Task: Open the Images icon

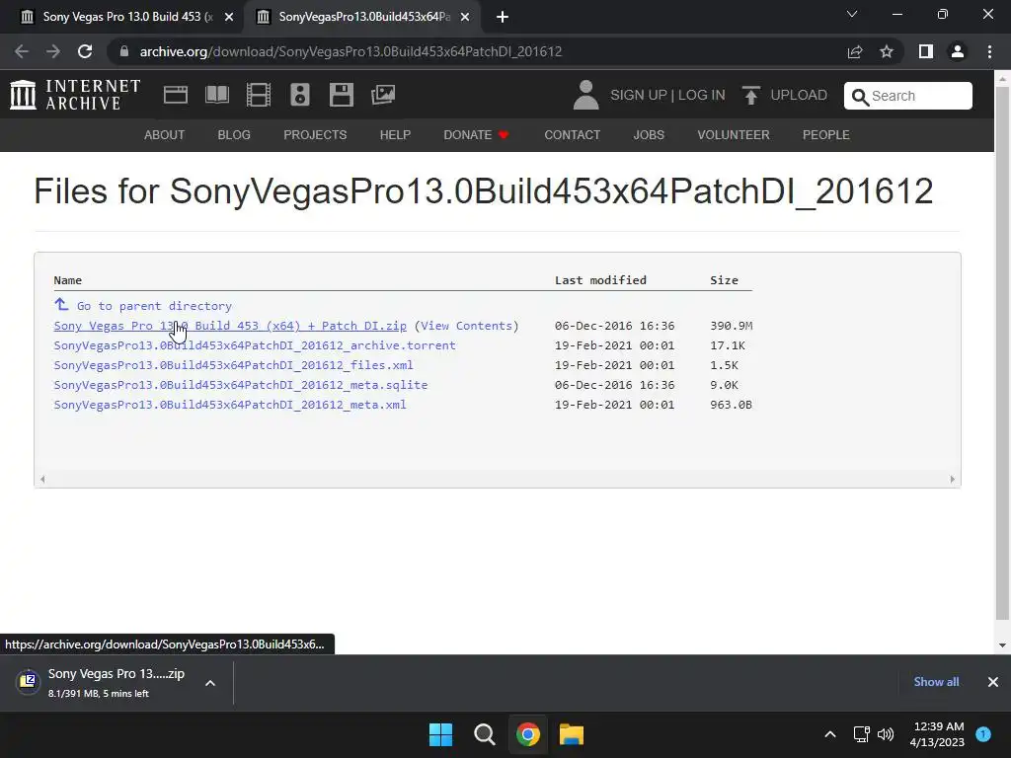Action: 383,95
